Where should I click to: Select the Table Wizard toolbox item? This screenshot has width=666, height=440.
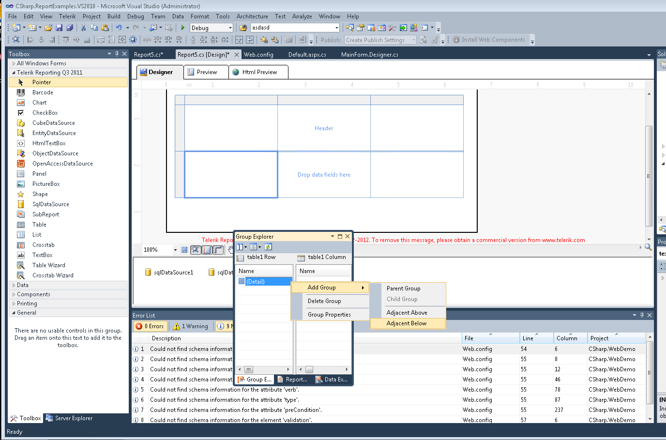68,265
